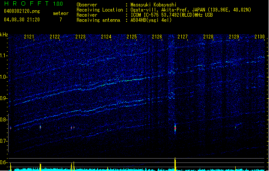
Task: Click the meteor count value 7
Action: point(61,20)
